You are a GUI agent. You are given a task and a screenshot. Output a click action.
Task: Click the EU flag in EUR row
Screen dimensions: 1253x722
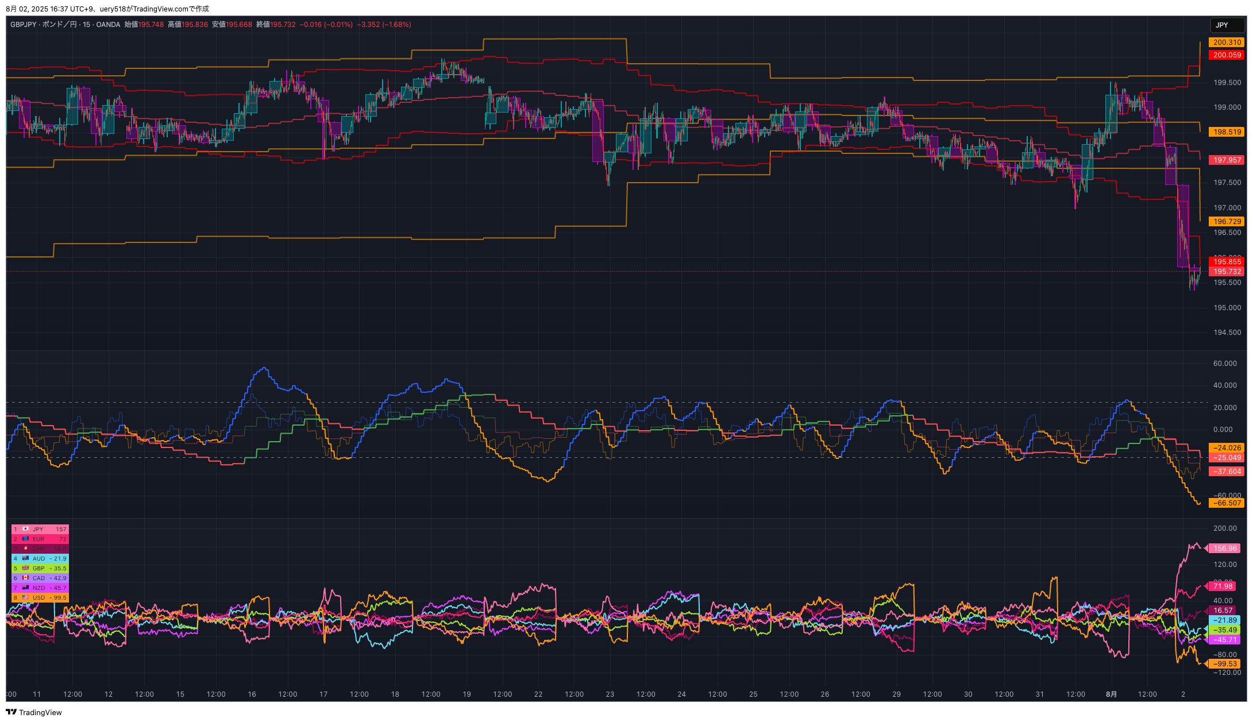(25, 539)
